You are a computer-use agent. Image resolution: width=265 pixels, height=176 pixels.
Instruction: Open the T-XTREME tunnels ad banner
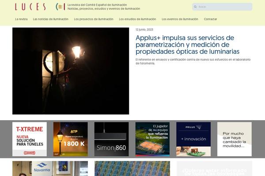[30, 139]
